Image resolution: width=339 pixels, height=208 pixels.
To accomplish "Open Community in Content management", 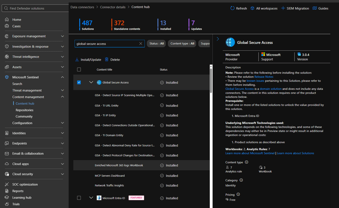I will 24,116.
